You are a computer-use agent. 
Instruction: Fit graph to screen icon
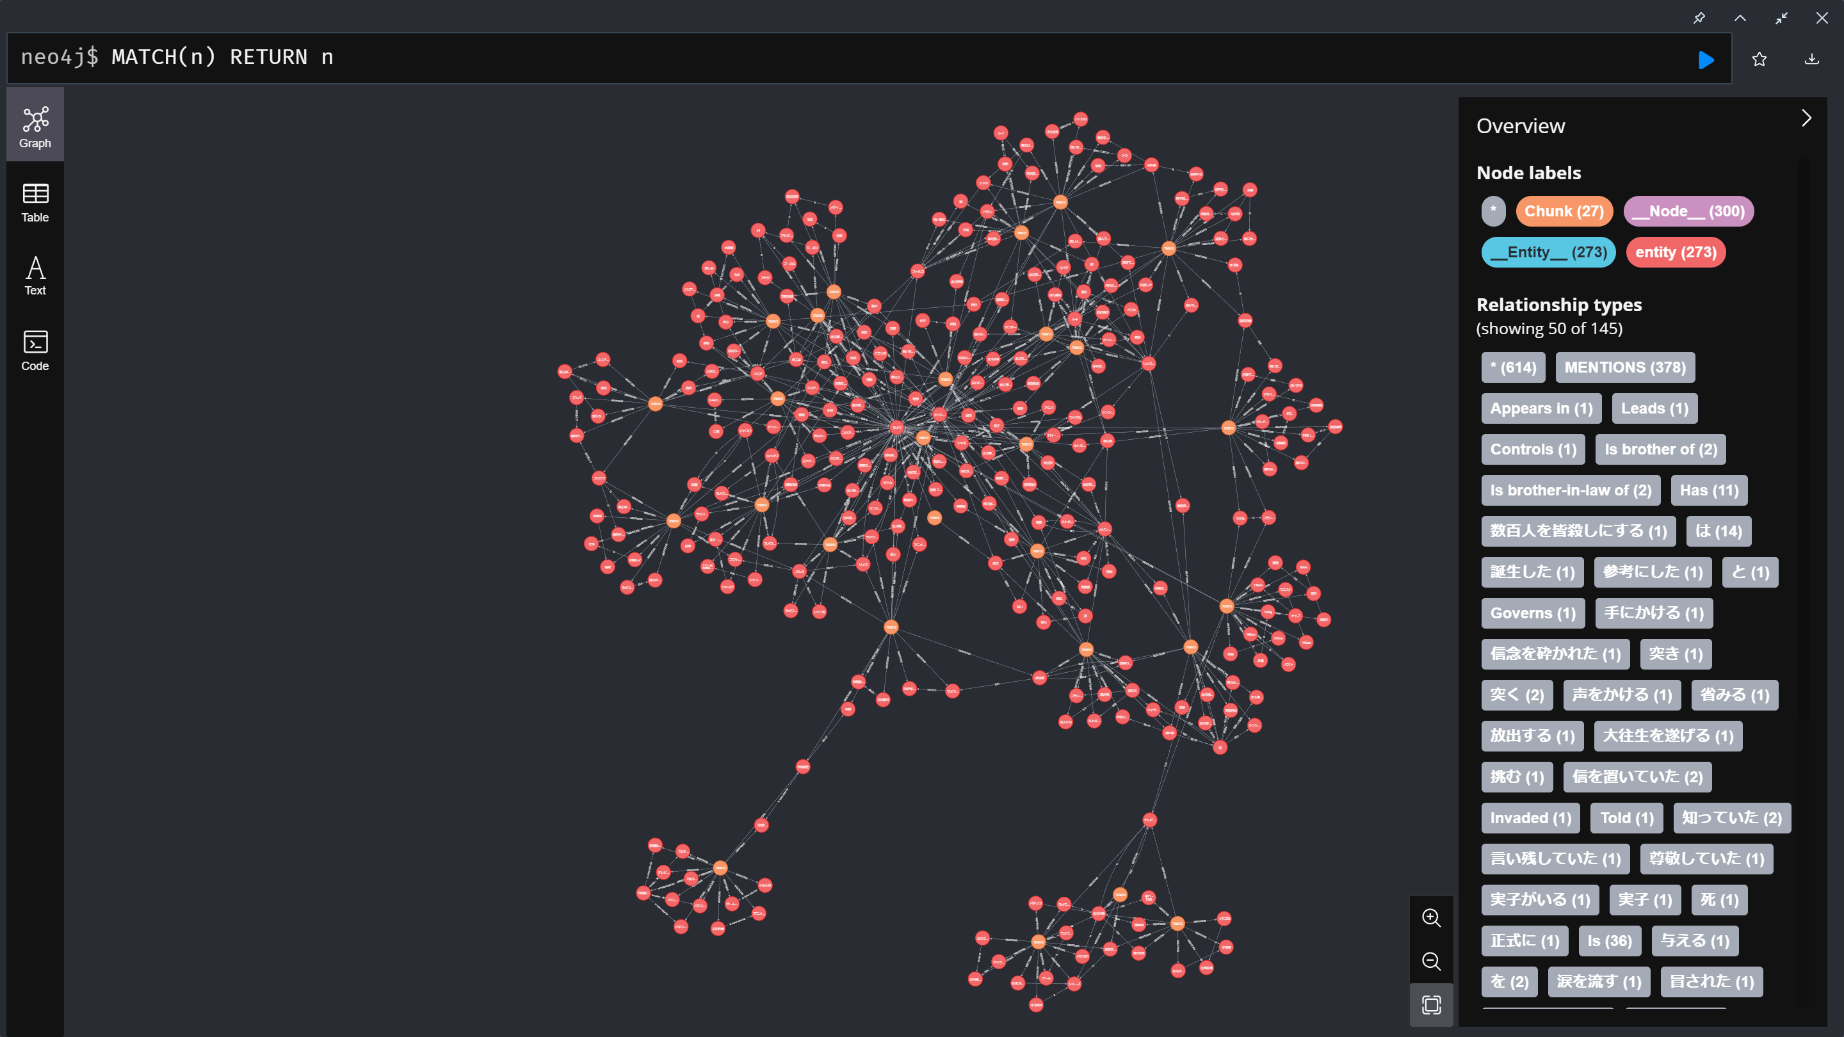1431,1005
